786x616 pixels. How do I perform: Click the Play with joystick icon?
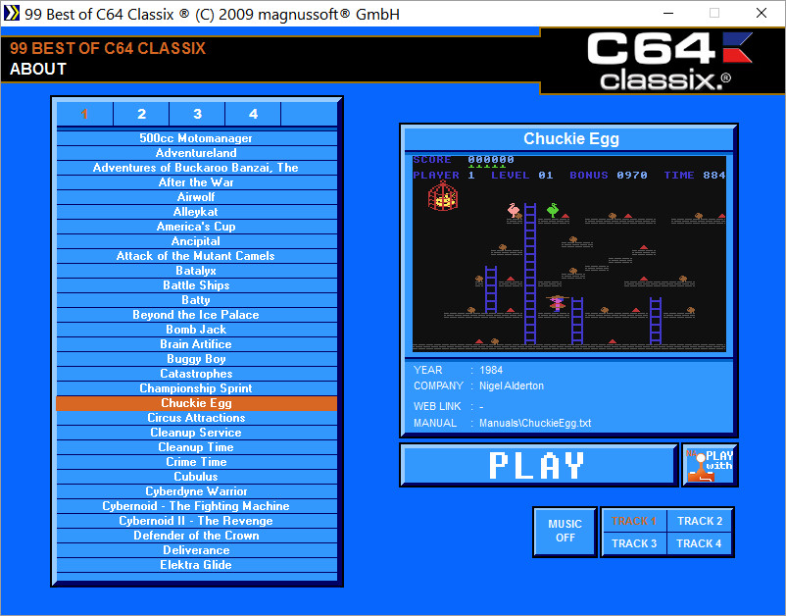click(x=710, y=465)
